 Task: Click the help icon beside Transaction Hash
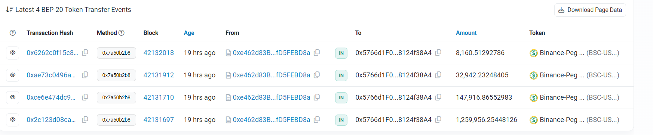tap(13, 33)
